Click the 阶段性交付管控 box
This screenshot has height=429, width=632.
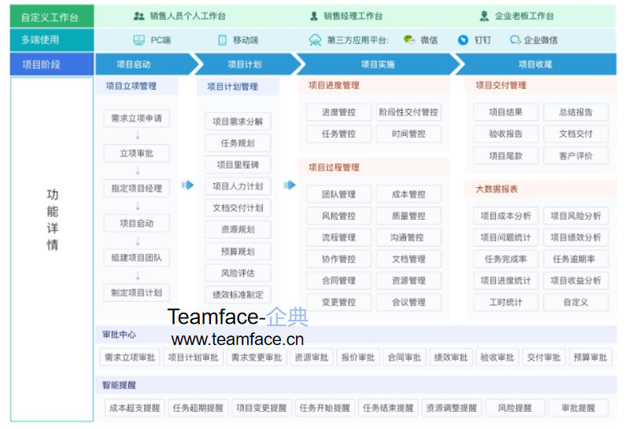[408, 112]
